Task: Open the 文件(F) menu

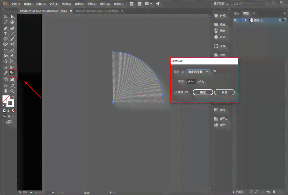Action: [15, 4]
